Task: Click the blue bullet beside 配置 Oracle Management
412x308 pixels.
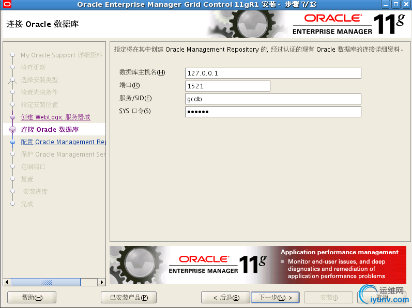Action: click(x=12, y=142)
